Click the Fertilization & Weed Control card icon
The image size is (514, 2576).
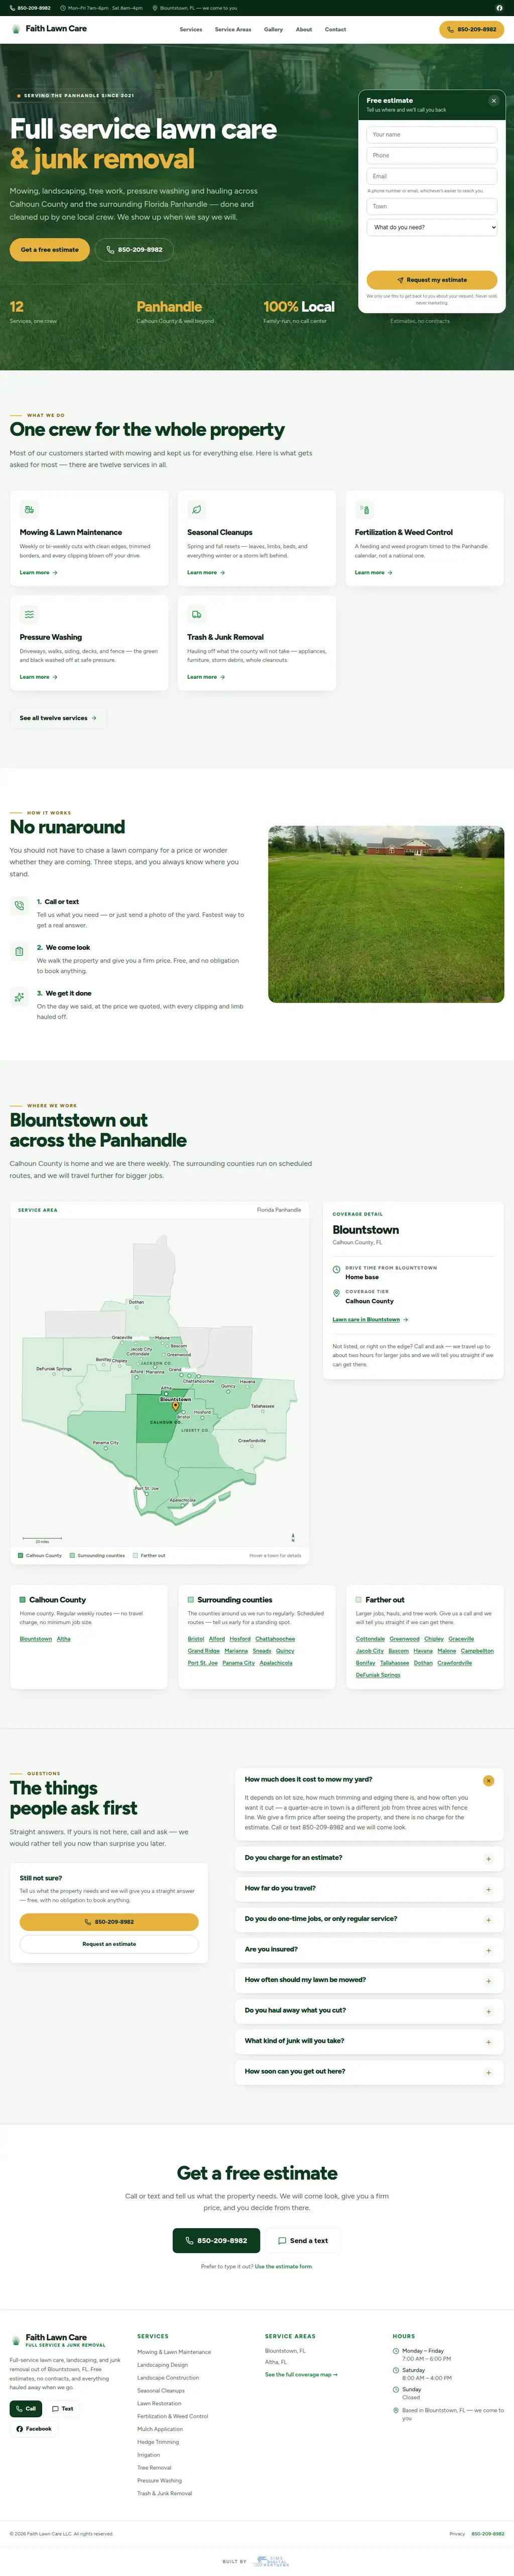364,509
